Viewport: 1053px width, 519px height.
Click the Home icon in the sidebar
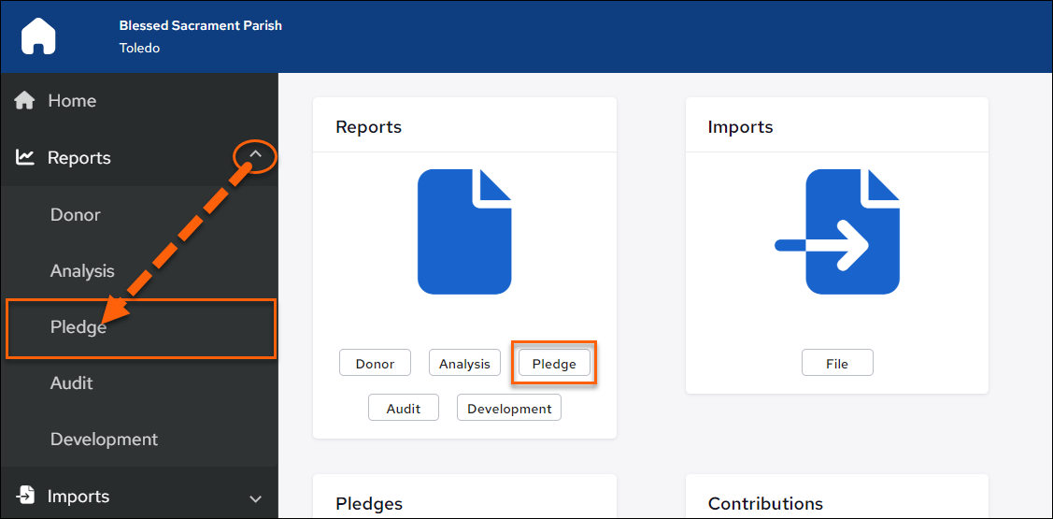(x=25, y=101)
